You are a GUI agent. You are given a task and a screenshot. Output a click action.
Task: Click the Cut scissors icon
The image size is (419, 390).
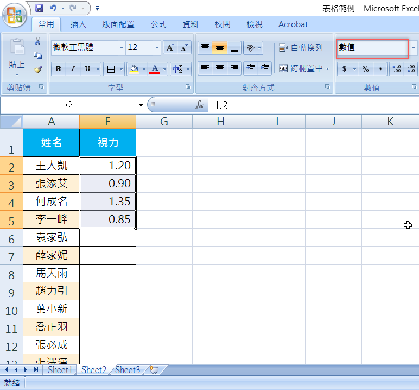tap(37, 42)
